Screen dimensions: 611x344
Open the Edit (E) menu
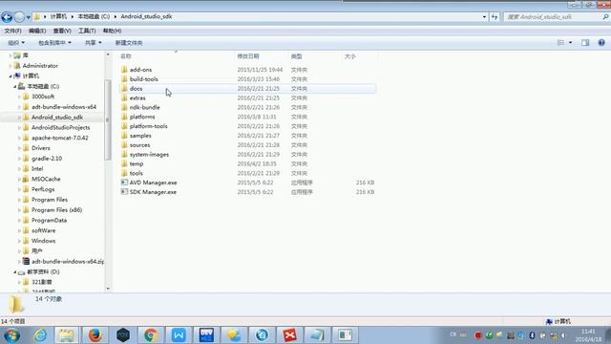[37, 31]
